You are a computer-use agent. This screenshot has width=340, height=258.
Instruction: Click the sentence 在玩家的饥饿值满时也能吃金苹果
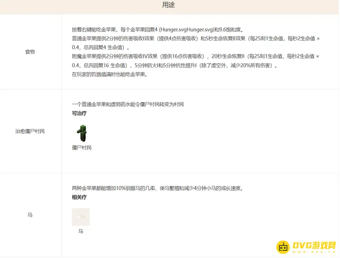point(110,74)
